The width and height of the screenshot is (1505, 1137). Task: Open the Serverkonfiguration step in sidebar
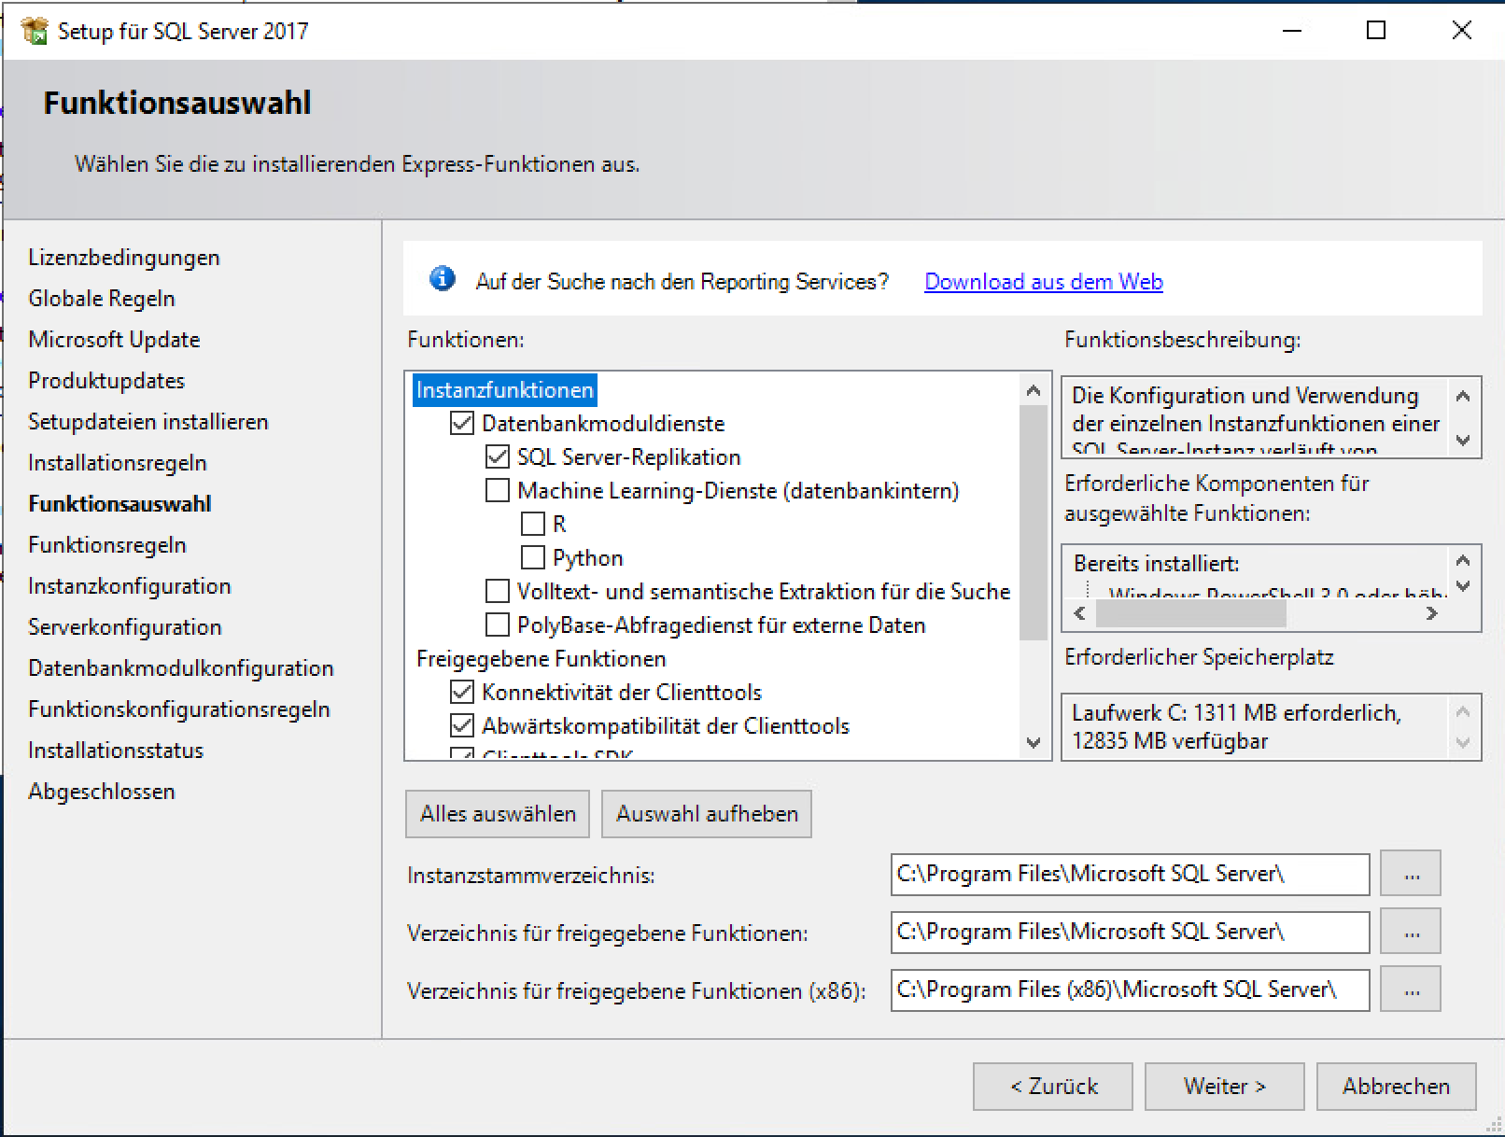tap(124, 627)
